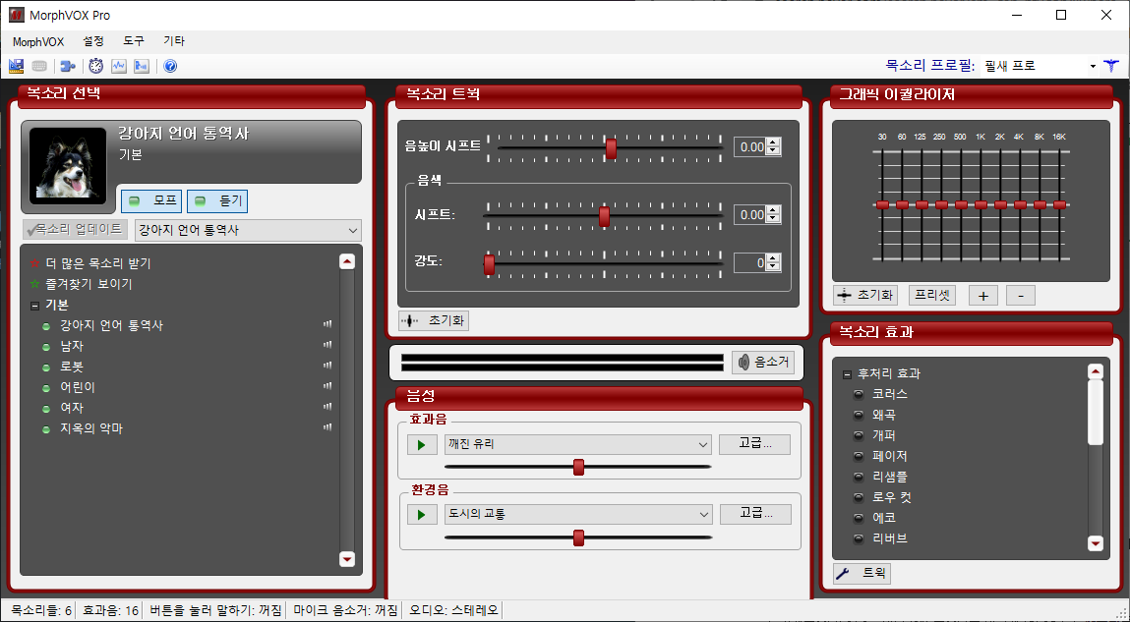Enable the 코러스 effect
This screenshot has height=622, width=1130.
point(859,394)
